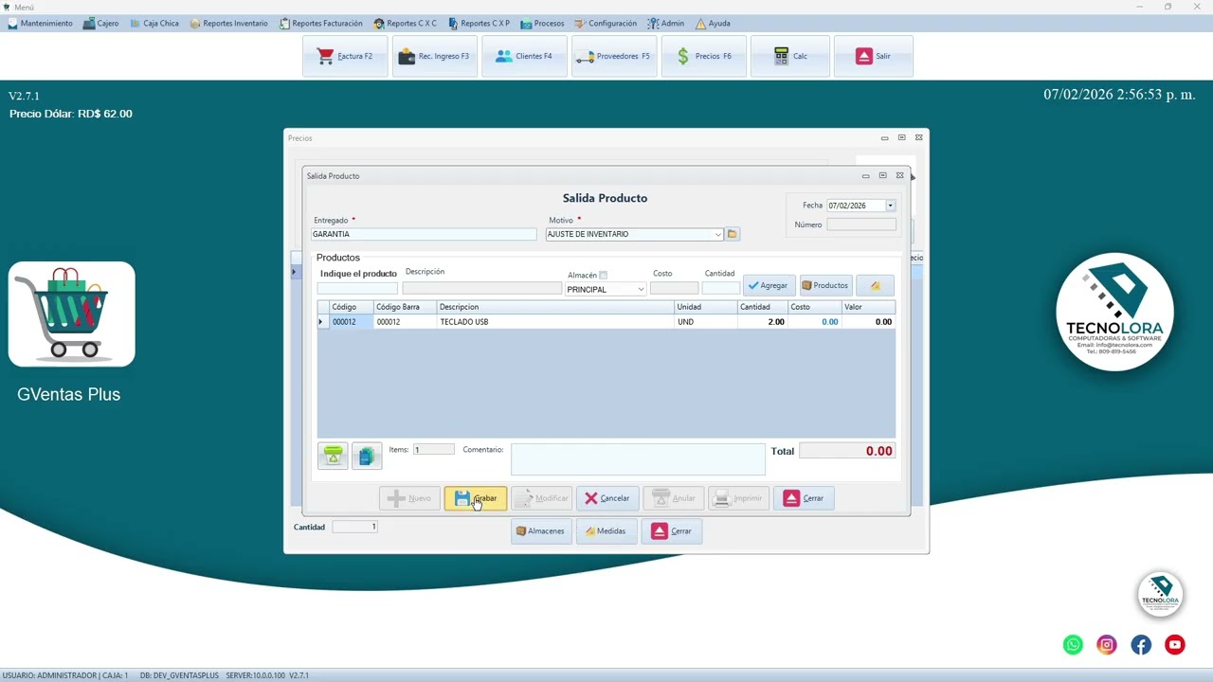Open the Cajero menu
The width and height of the screenshot is (1213, 682).
(101, 23)
